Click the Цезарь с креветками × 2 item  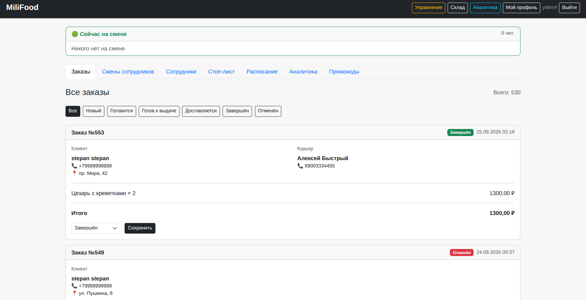pyautogui.click(x=103, y=193)
